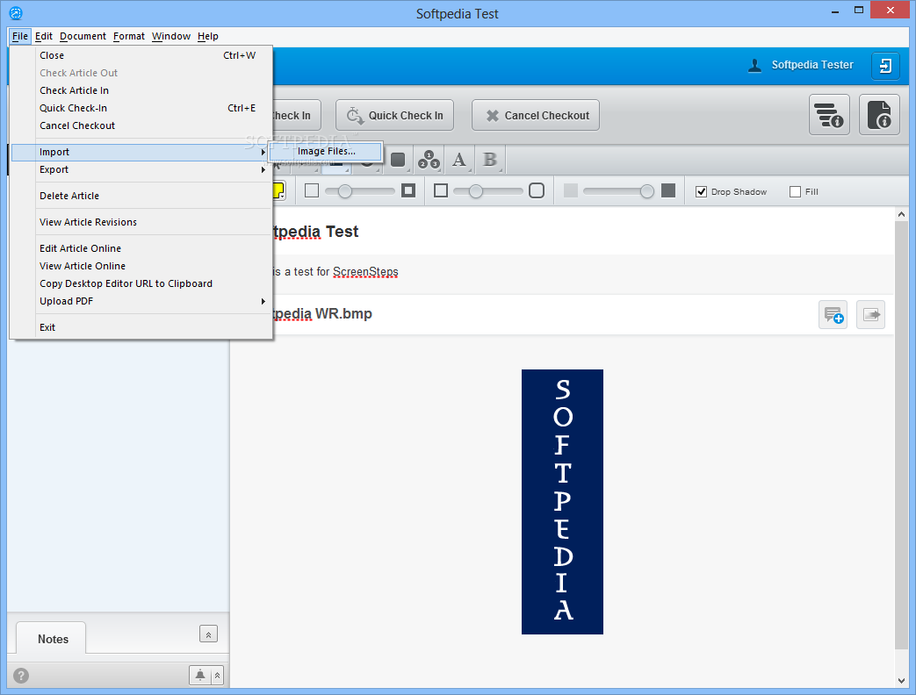This screenshot has width=916, height=695.
Task: Expand the Import submenu arrow
Action: coord(263,153)
